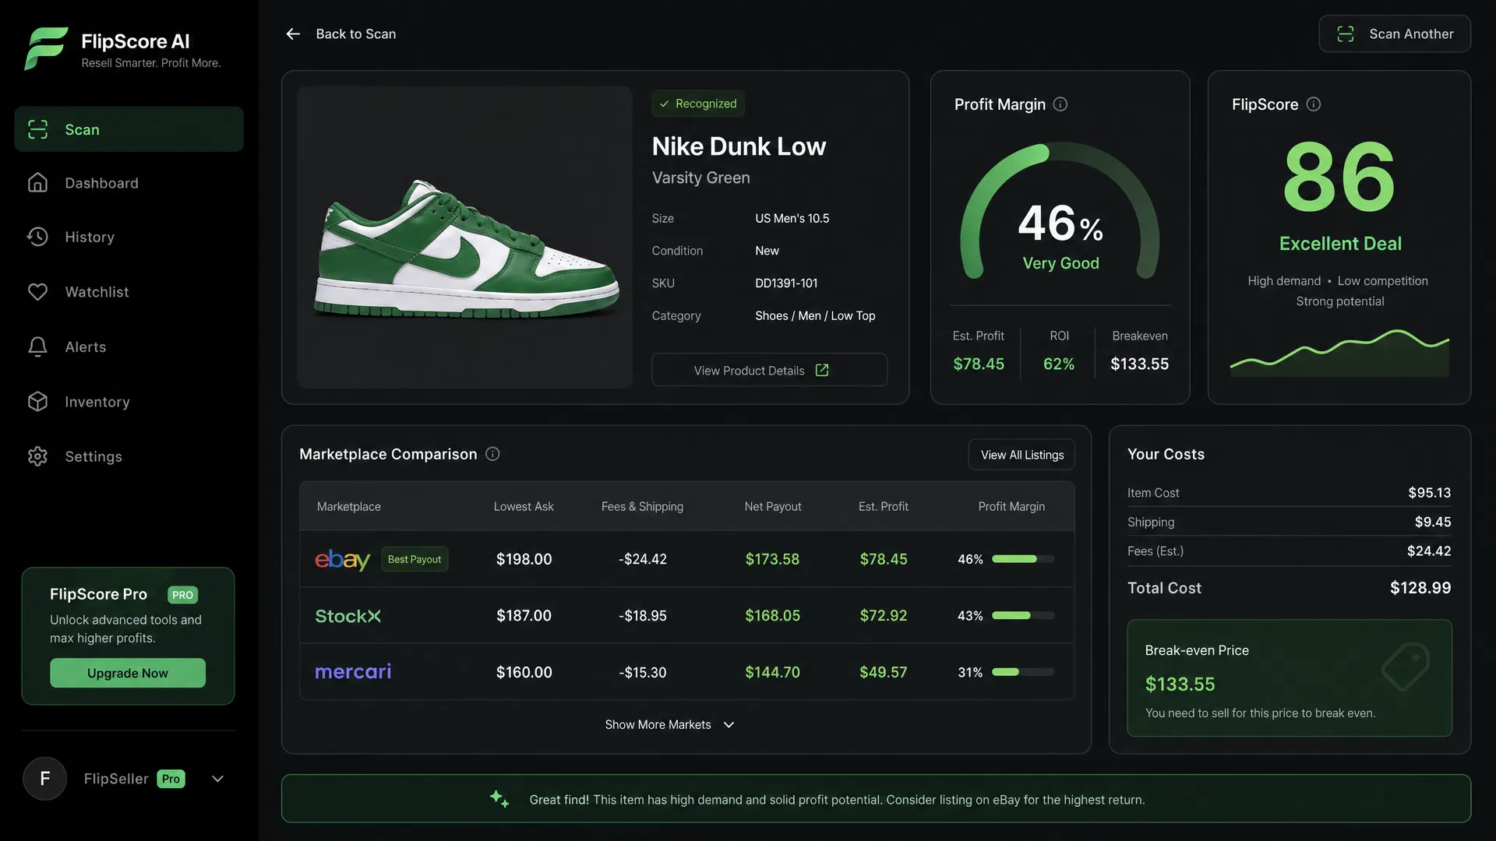Viewport: 1496px width, 841px height.
Task: Click the Marketplace Comparison info icon
Action: click(x=492, y=454)
